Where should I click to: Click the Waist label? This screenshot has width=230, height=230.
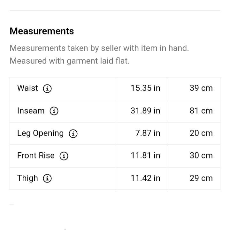[27, 88]
